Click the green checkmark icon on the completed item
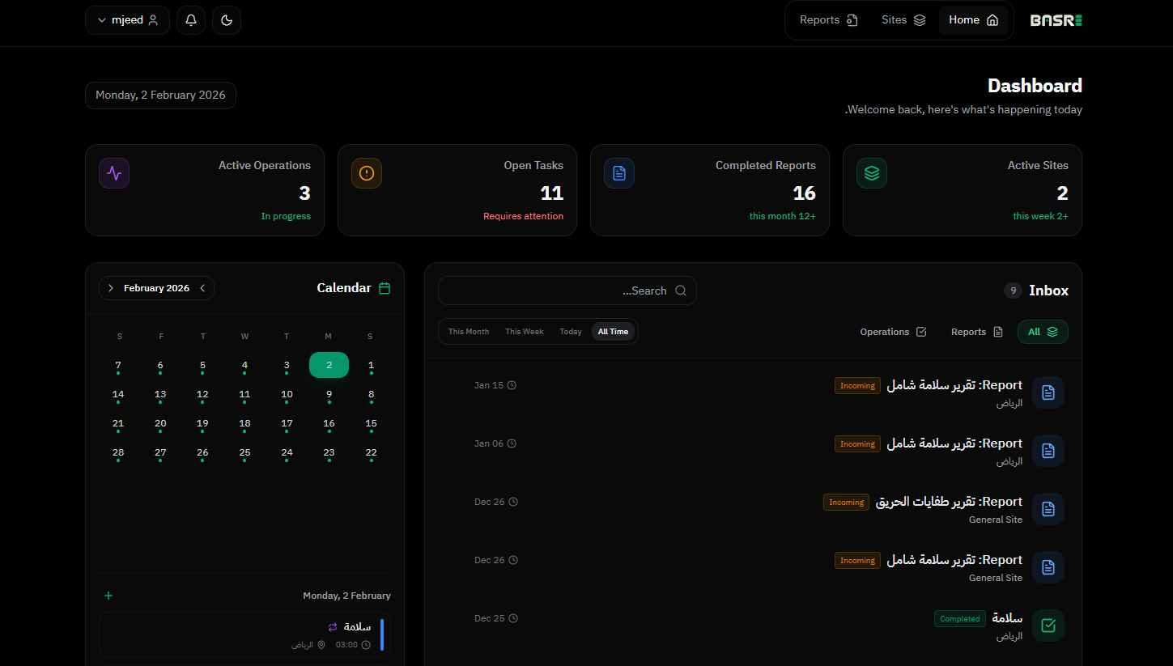The width and height of the screenshot is (1173, 666). pyautogui.click(x=1048, y=625)
